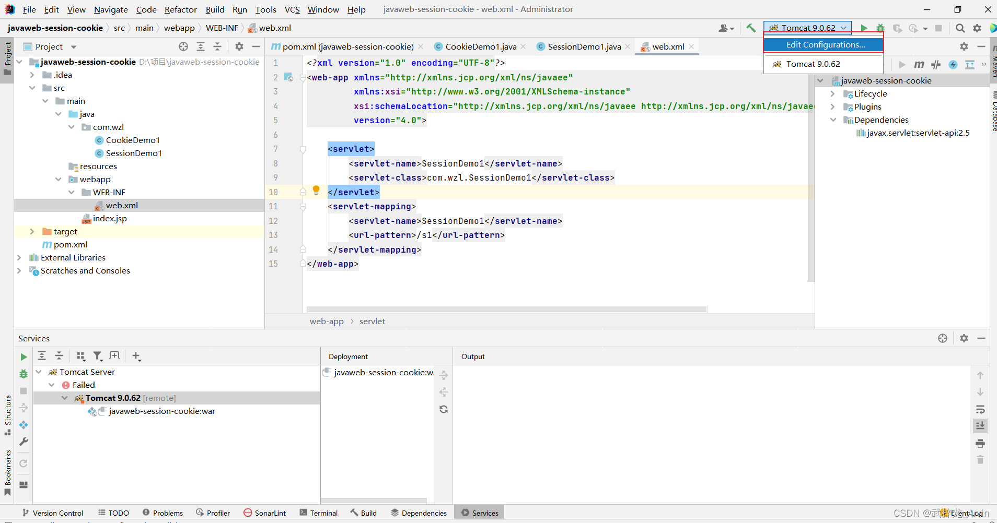
Task: Expand the target folder
Action: coord(32,231)
